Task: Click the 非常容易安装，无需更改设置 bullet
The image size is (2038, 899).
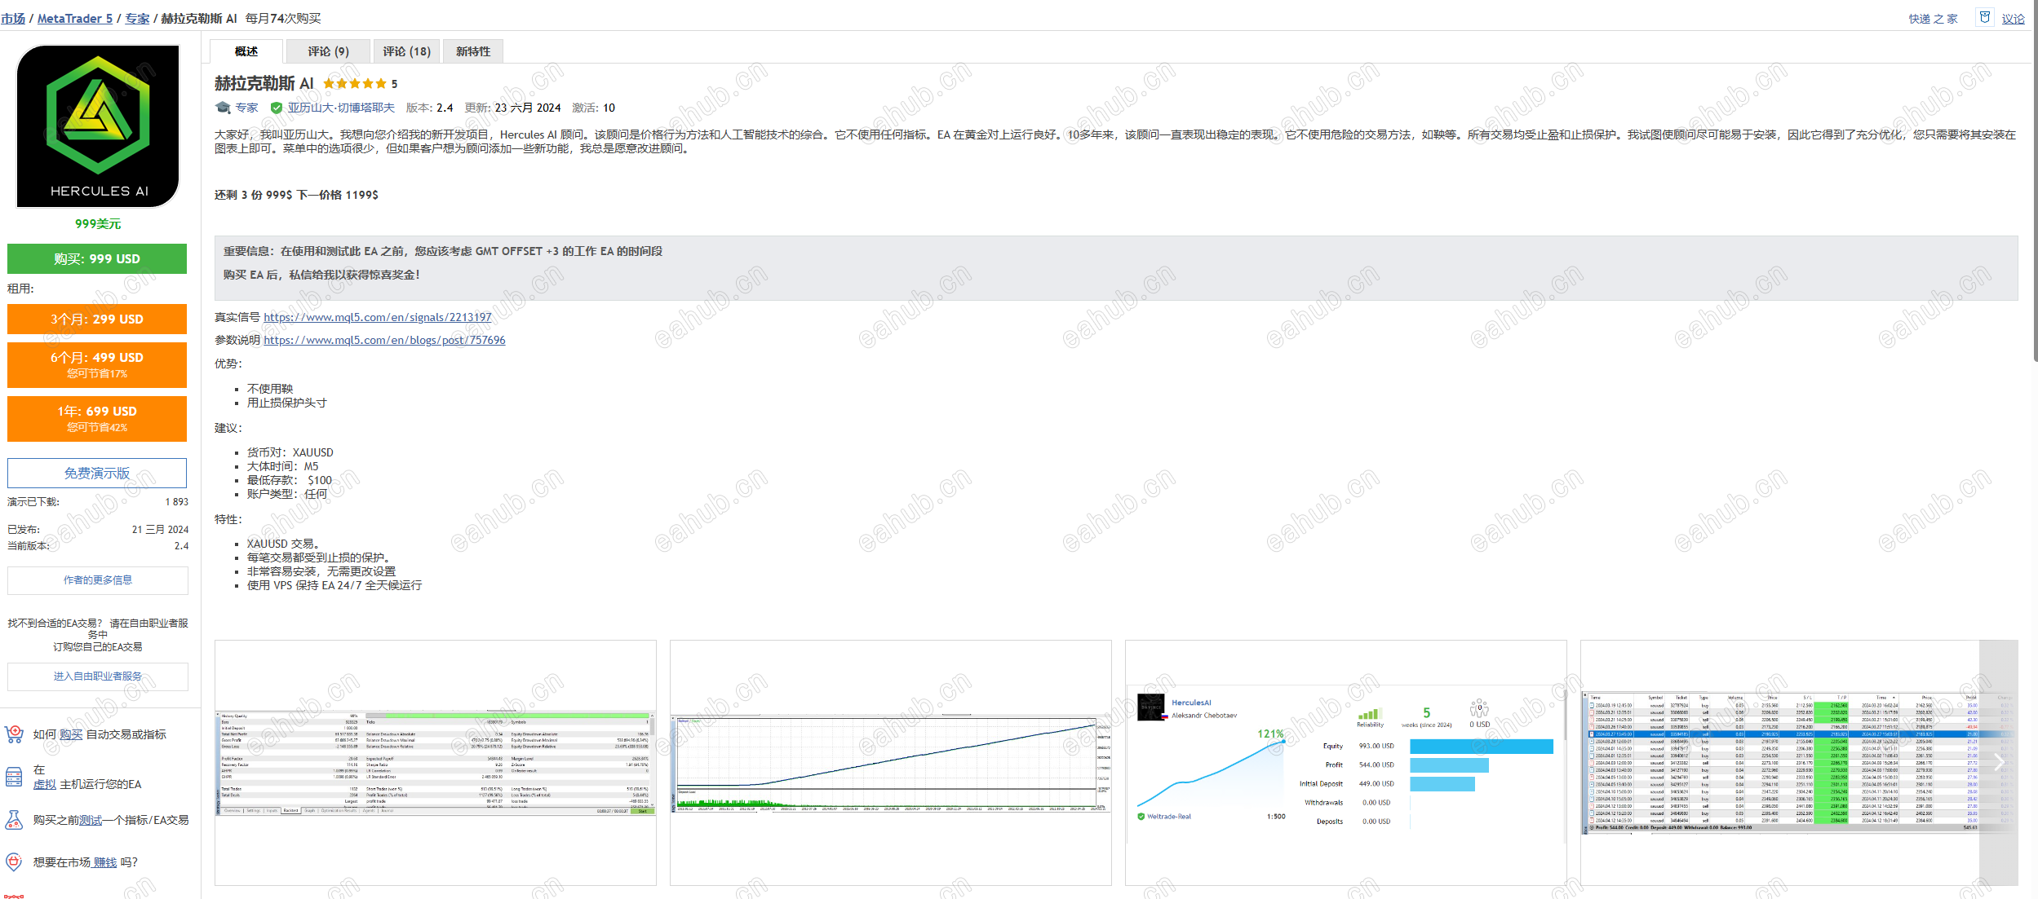Action: click(321, 571)
